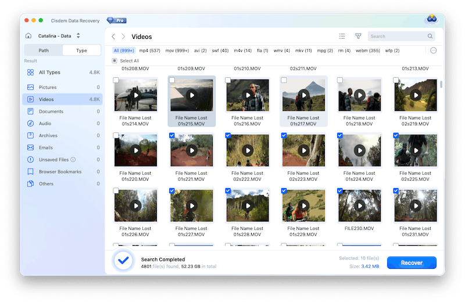
Task: Open the 01s228.MOV thumbnail
Action: point(248,206)
